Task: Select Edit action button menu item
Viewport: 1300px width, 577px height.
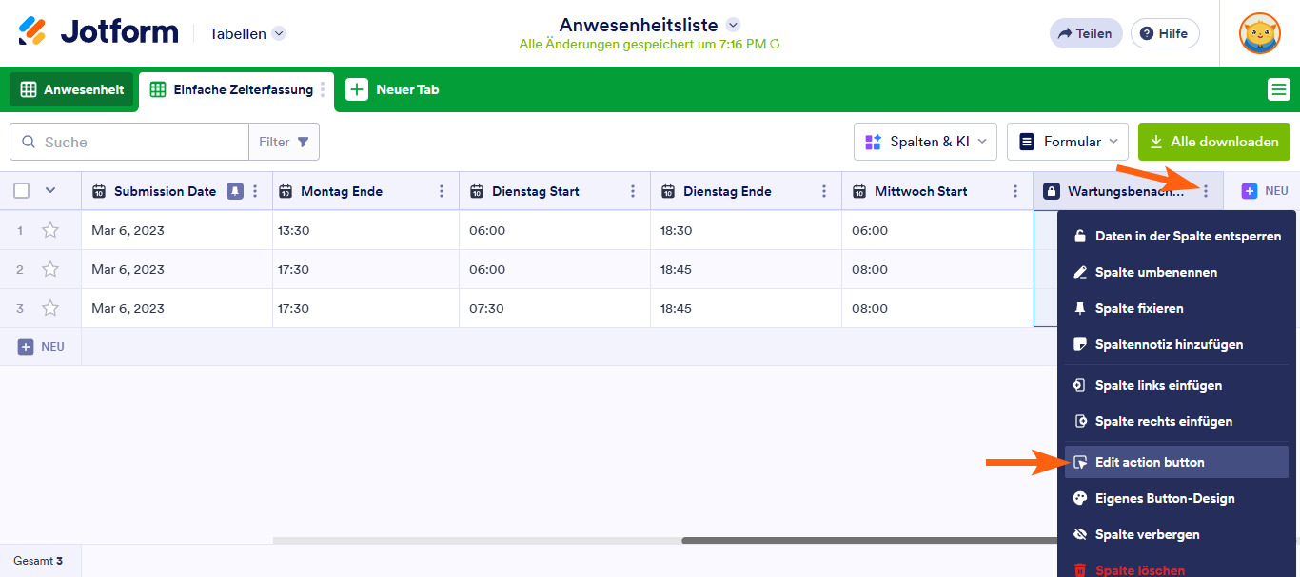Action: click(1176, 462)
